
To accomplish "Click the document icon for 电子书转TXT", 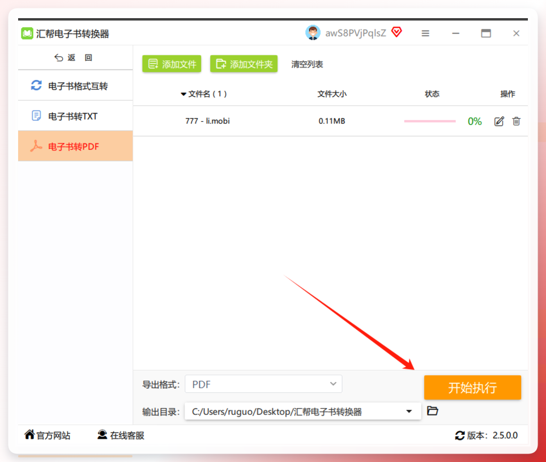I will [36, 116].
